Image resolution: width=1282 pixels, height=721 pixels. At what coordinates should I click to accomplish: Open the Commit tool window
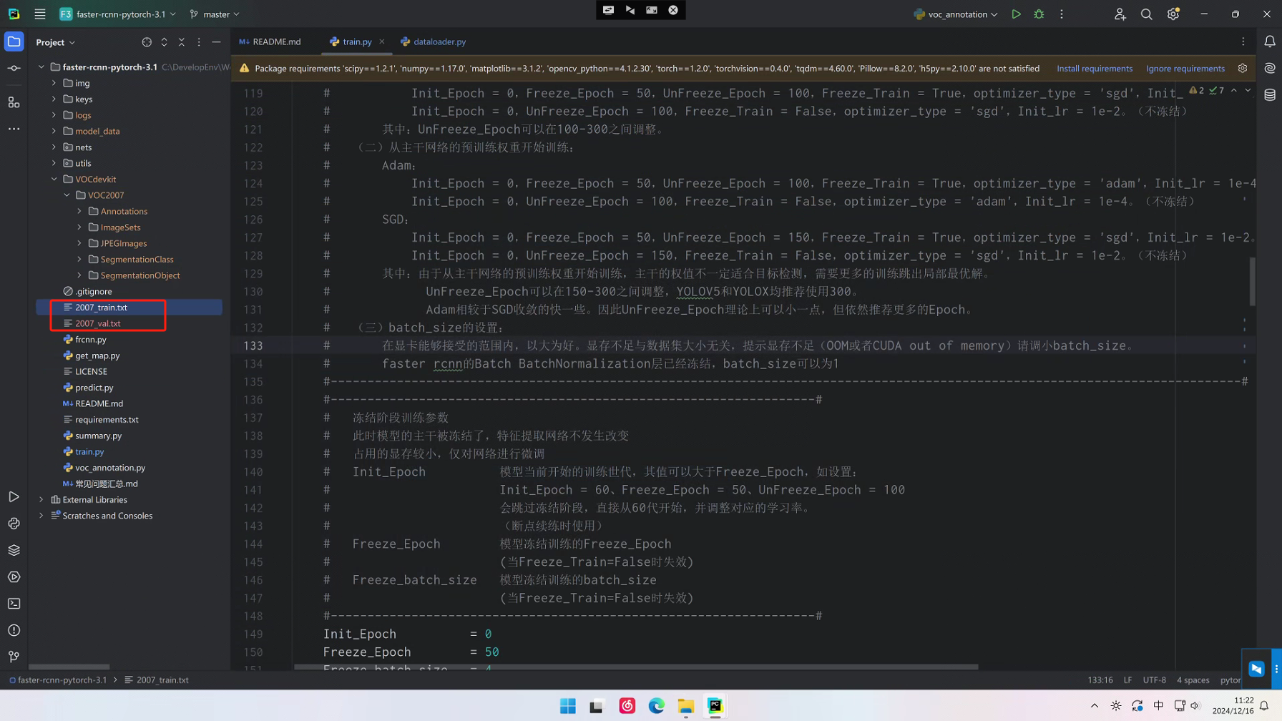point(14,69)
